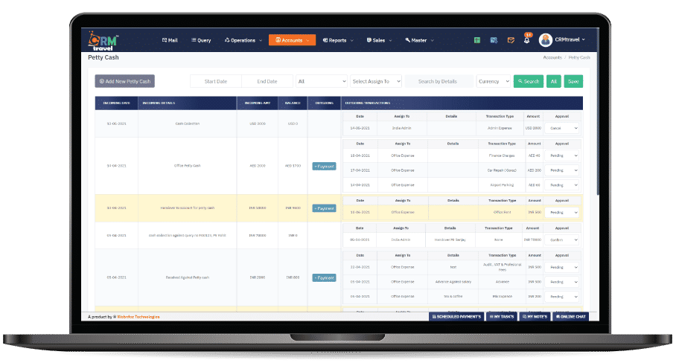This screenshot has height=363, width=679.
Task: Click +Payment for Office Petty Cash row
Action: point(324,166)
